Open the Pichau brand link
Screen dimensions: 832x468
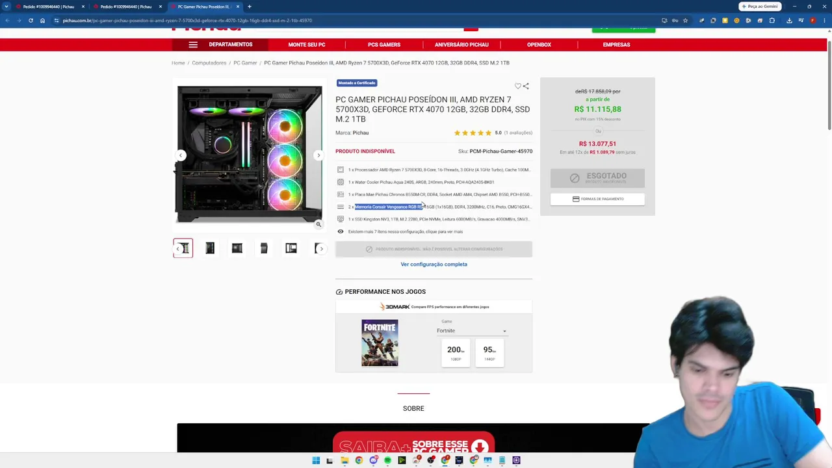pos(360,133)
